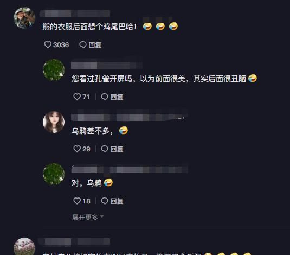Image resolution: width=290 pixels, height=255 pixels.
Task: Click 回复 text under the 孔雀开屏 comment
Action: (117, 97)
